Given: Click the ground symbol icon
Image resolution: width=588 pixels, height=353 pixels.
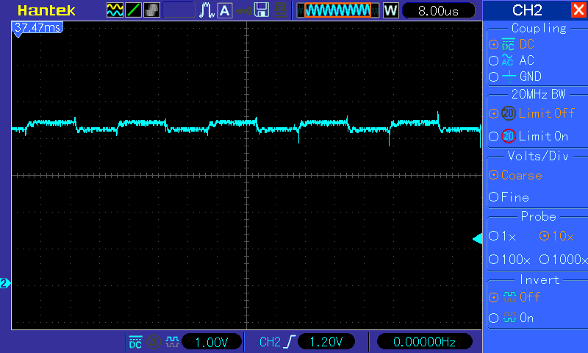Looking at the screenshot, I should pyautogui.click(x=509, y=76).
